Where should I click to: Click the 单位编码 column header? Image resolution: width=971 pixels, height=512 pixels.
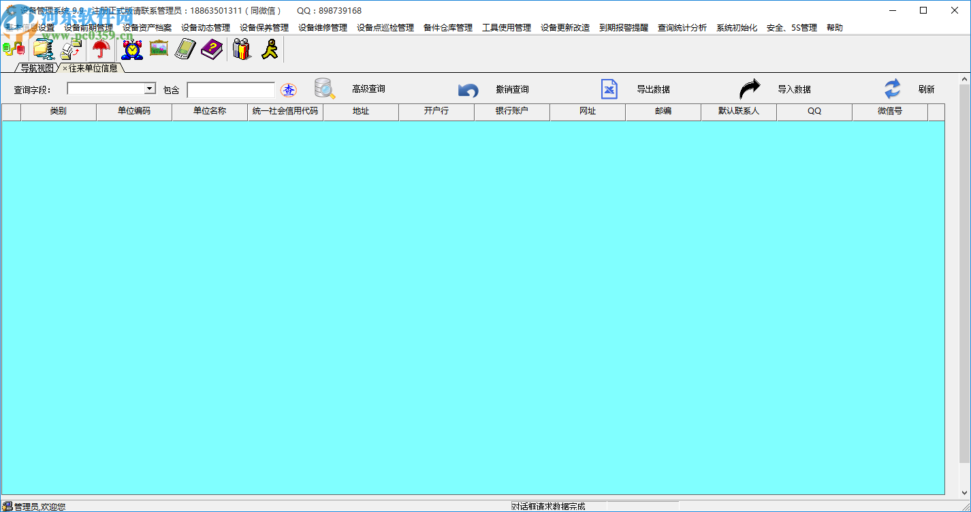click(134, 112)
